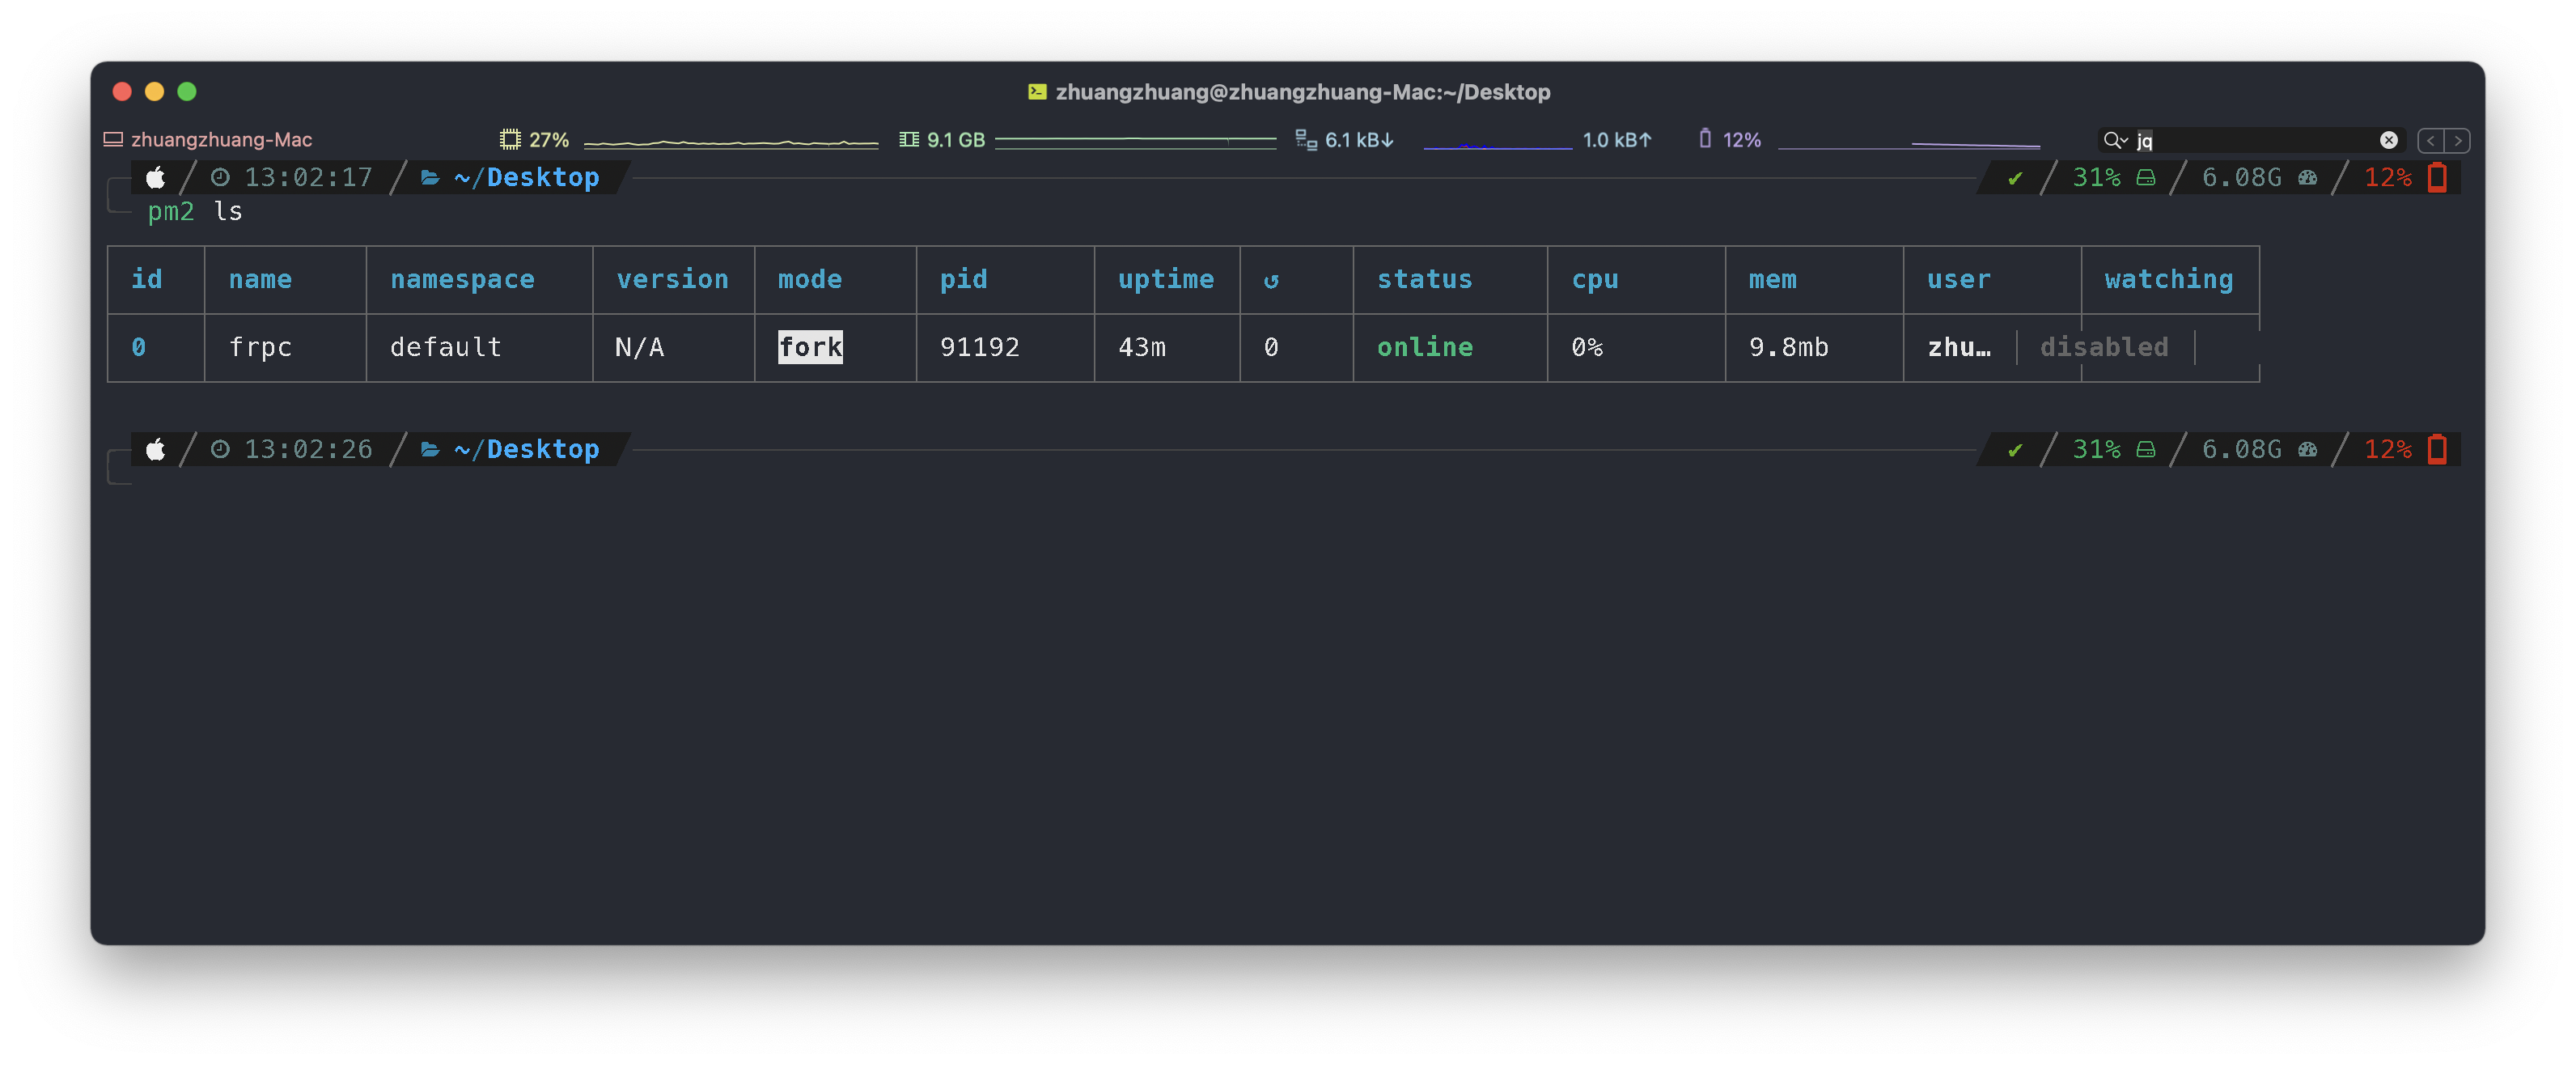
Task: Click the 'cpu' column header
Action: [1595, 281]
